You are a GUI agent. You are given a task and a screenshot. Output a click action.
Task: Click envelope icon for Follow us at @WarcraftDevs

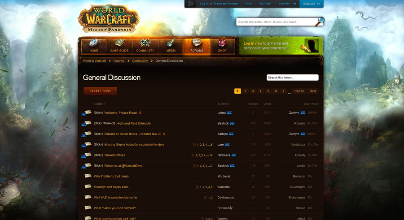88,165
